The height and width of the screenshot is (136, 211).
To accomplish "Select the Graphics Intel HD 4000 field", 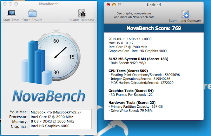I will point(60,126).
